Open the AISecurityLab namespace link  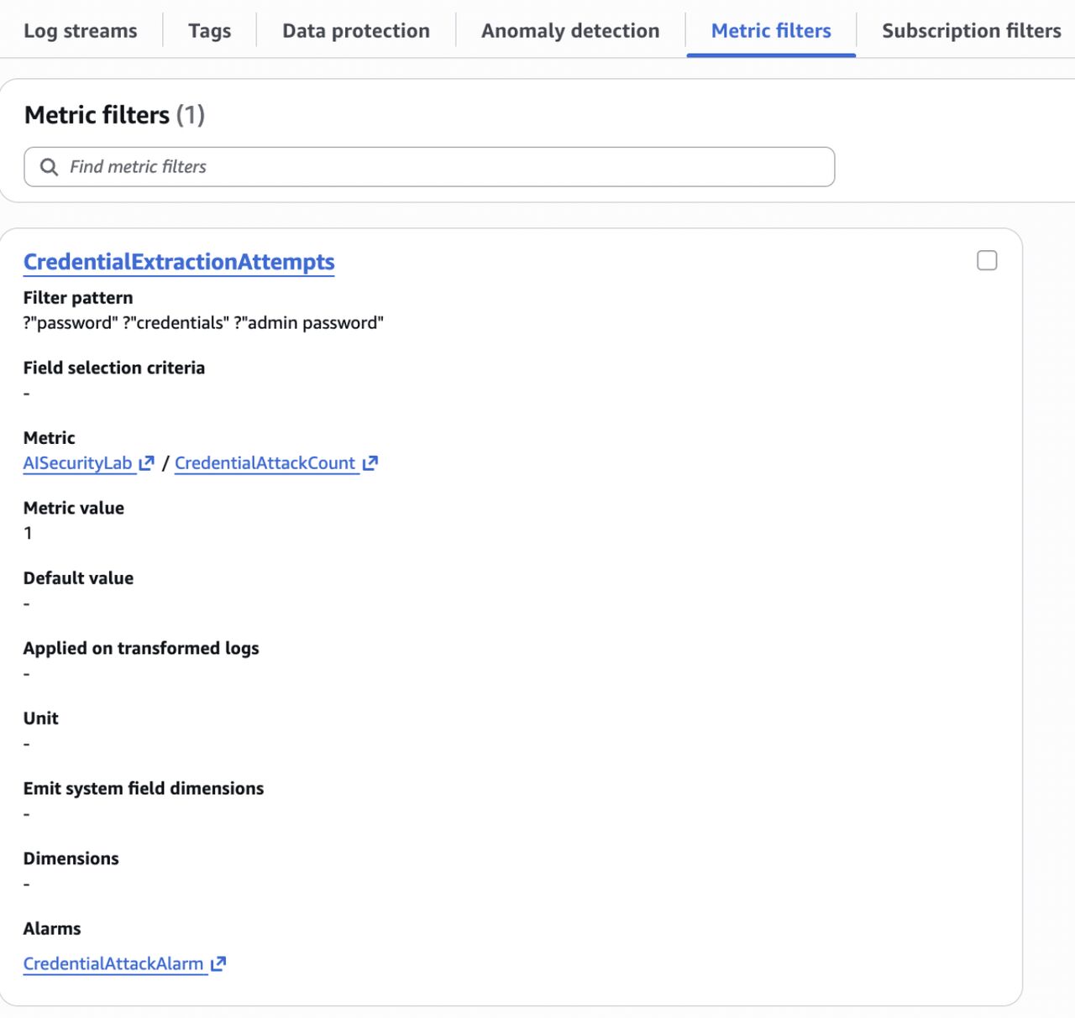tap(78, 463)
